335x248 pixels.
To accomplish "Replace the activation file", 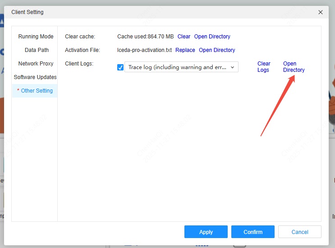I will pos(185,50).
